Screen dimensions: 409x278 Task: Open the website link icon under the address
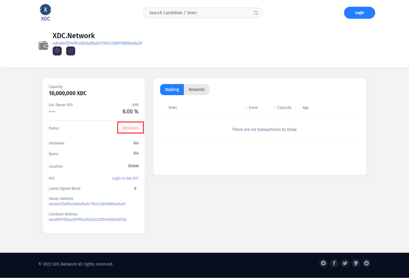pos(71,51)
